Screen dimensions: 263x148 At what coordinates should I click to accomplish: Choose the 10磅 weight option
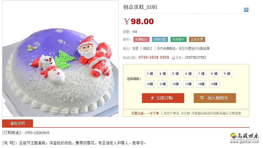coord(150,84)
